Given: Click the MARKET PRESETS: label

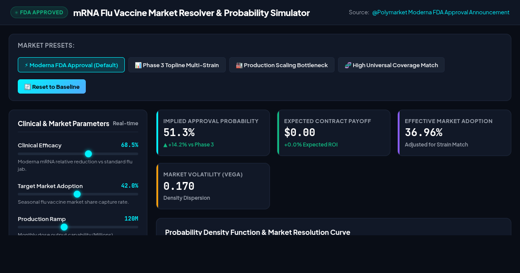Looking at the screenshot, I should tap(46, 45).
